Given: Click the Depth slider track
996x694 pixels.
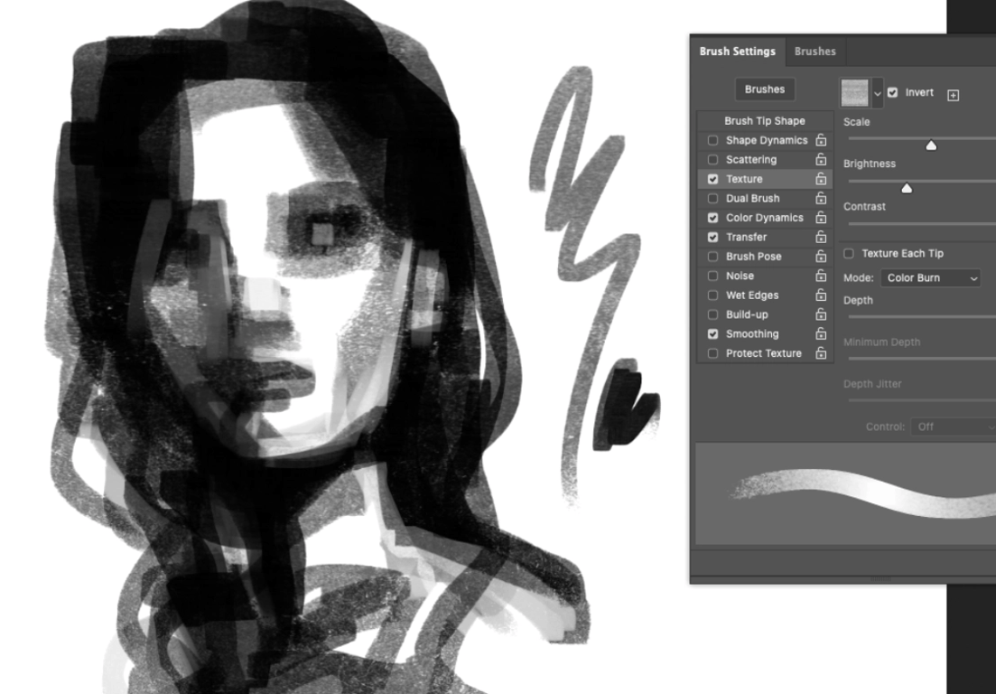Looking at the screenshot, I should tap(922, 316).
